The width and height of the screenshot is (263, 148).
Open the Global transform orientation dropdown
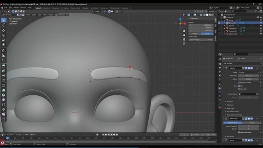(x=97, y=12)
